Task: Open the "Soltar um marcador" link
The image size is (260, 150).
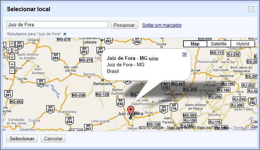Action: tap(162, 25)
